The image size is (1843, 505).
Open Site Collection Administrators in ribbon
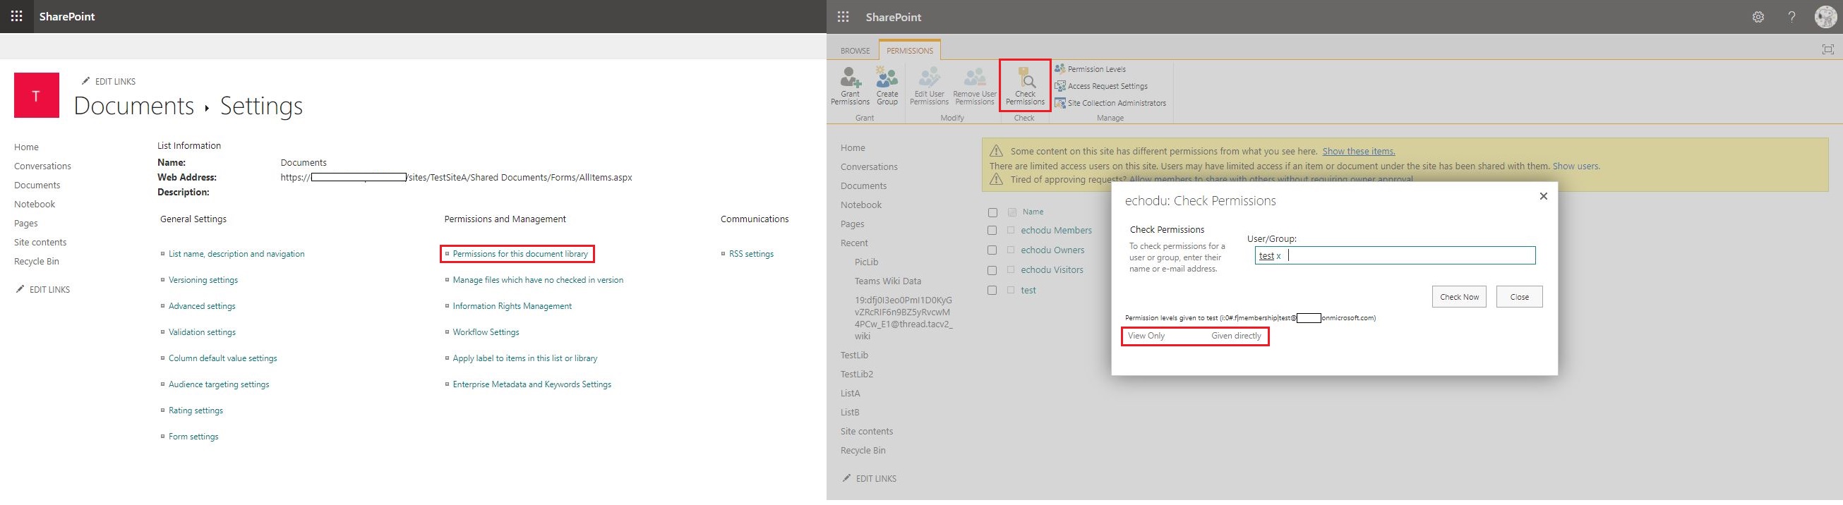pyautogui.click(x=1110, y=103)
